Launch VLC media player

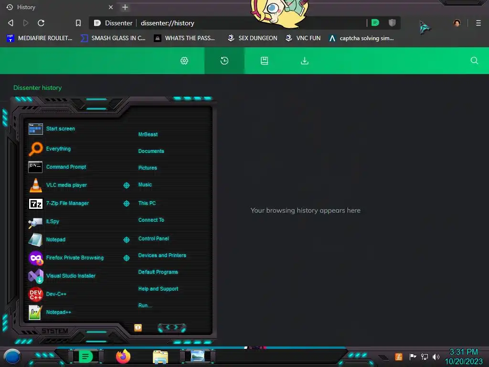pos(58,185)
